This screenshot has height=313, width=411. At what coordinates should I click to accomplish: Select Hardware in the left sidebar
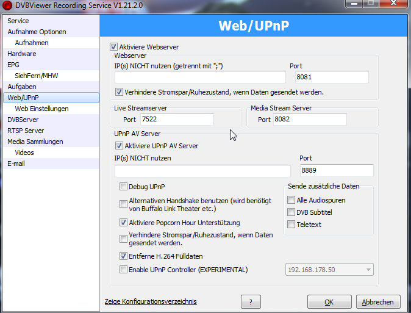pos(22,54)
